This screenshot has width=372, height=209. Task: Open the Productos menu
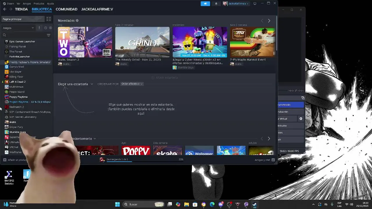click(x=39, y=3)
